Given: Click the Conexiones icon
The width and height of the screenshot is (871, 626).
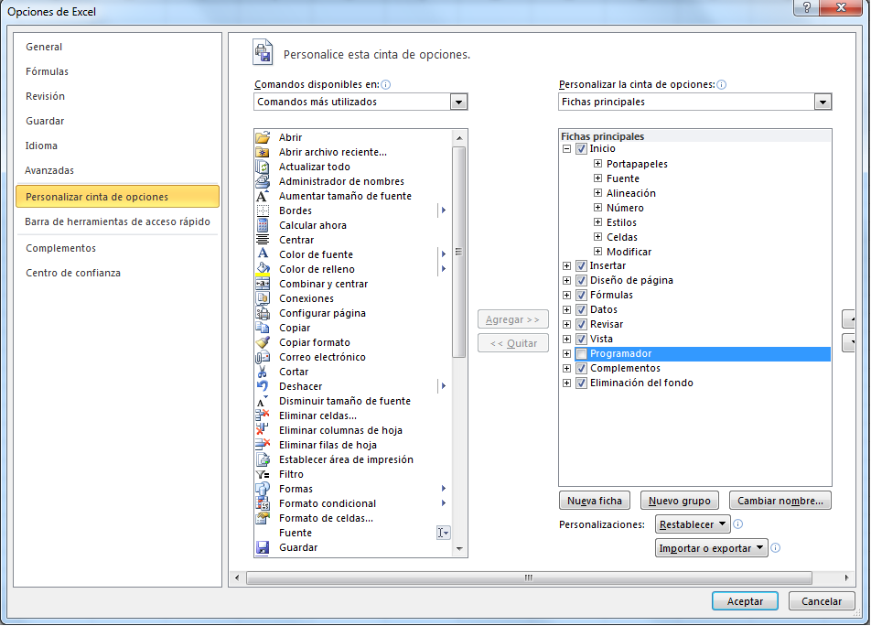Looking at the screenshot, I should coord(263,298).
